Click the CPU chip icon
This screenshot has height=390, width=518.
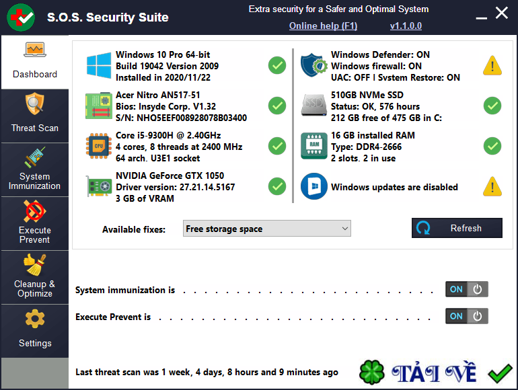[x=98, y=146]
